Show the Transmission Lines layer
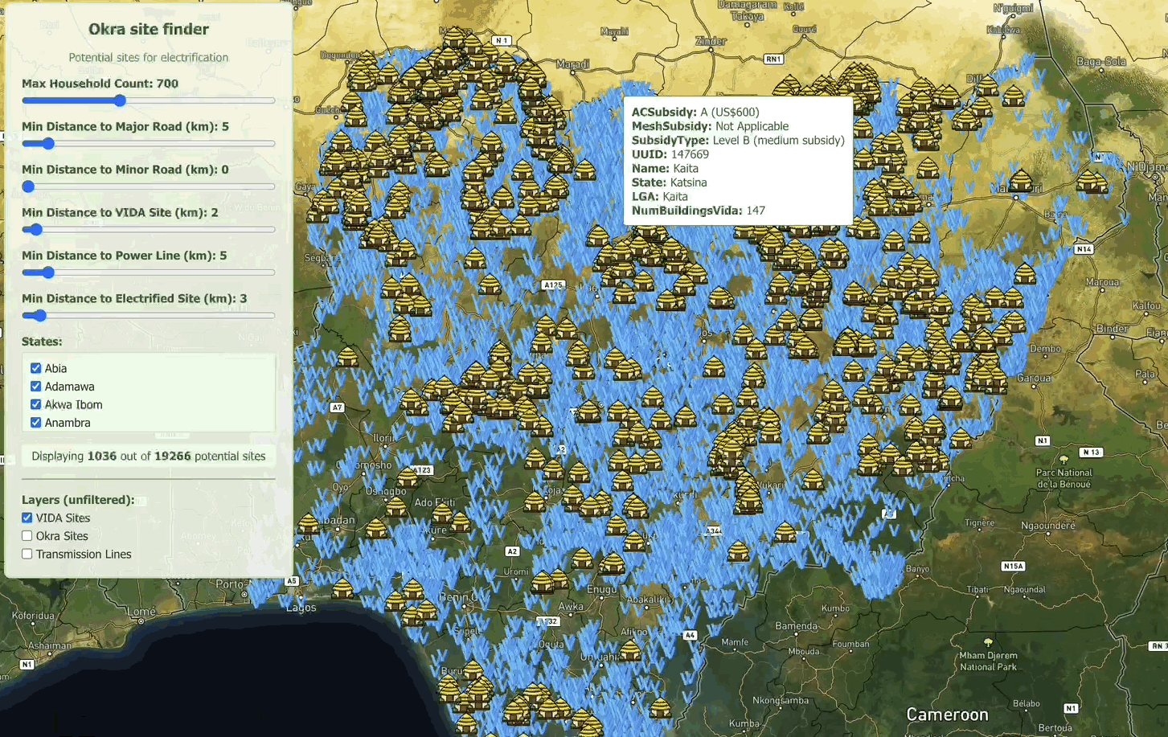This screenshot has height=737, width=1168. click(27, 555)
